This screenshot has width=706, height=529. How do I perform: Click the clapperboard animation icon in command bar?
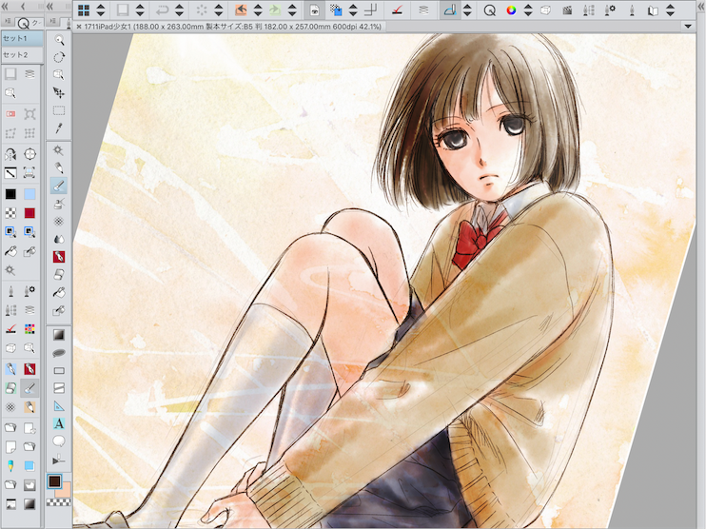[567, 10]
